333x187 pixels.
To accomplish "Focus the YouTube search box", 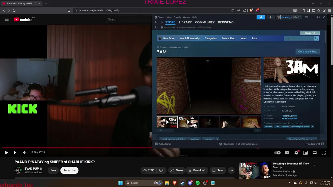I will pyautogui.click(x=129, y=19).
